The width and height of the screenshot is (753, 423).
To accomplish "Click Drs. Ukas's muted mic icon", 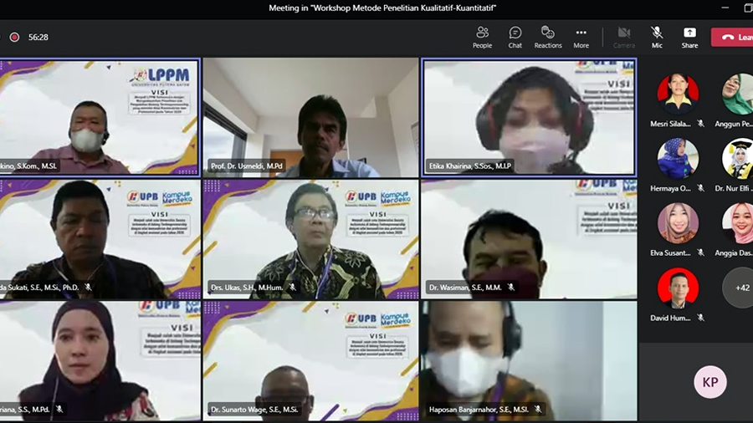I will (292, 288).
